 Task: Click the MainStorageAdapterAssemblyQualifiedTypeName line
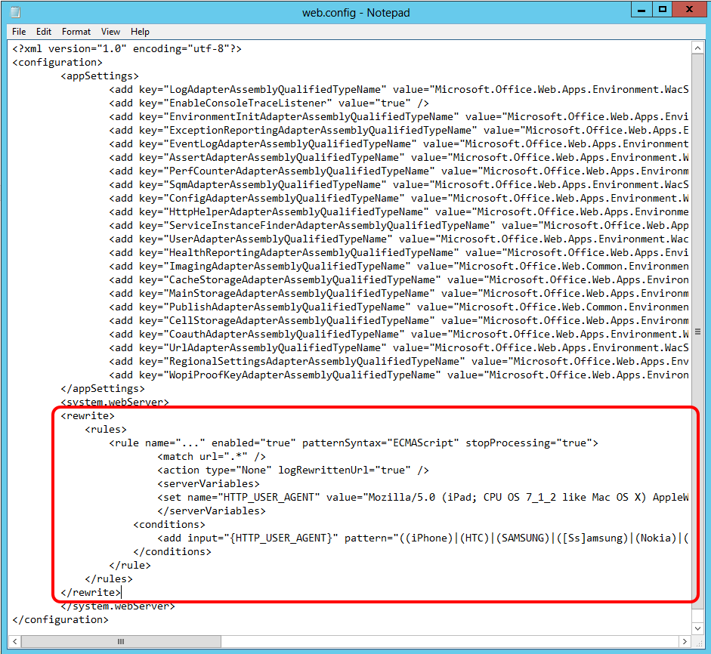[x=399, y=293]
